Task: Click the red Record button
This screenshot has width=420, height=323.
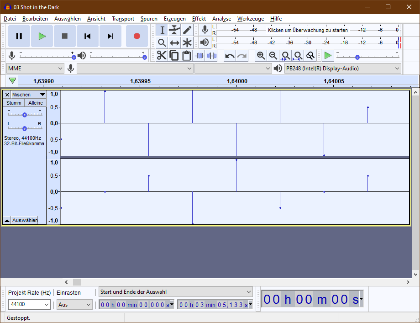Action: [x=136, y=36]
